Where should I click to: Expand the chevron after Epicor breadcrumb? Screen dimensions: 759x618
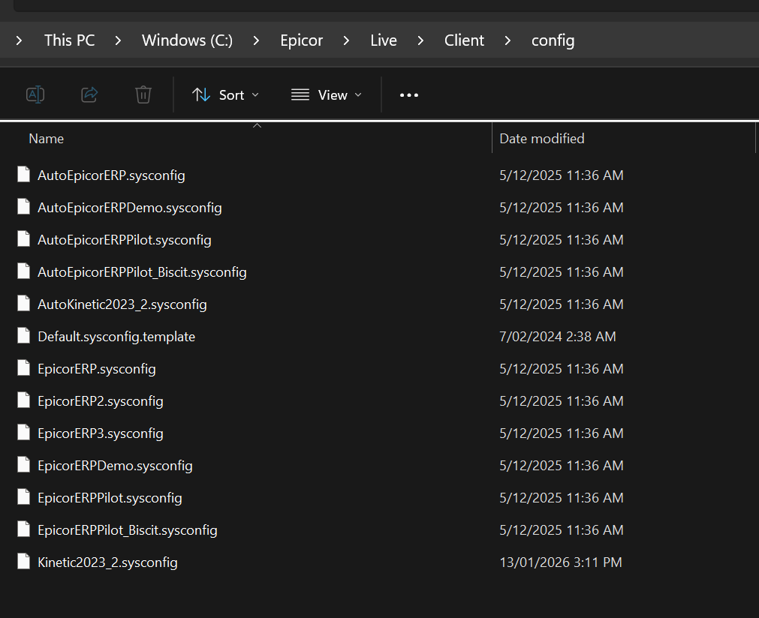pos(346,40)
